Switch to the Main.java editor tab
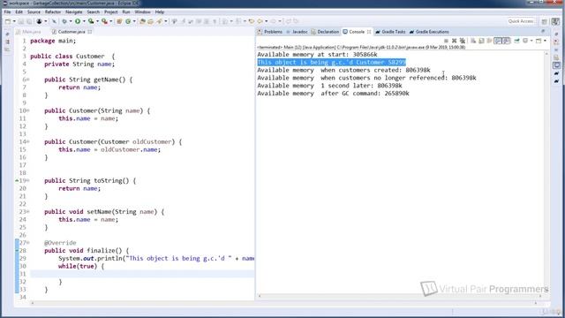 coord(29,32)
